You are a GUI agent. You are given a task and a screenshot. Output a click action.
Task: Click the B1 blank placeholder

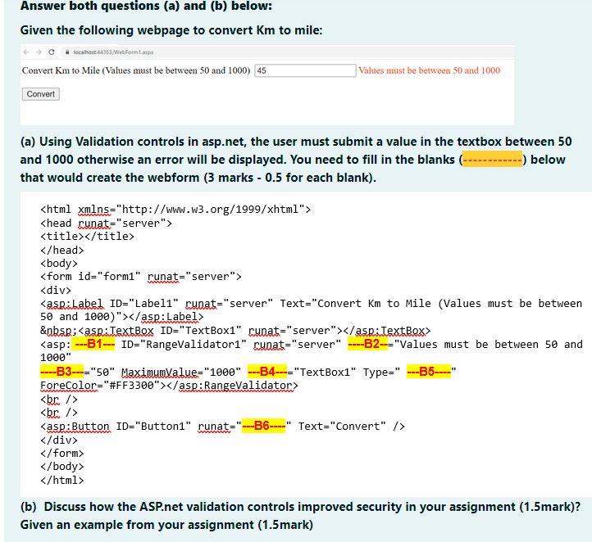(x=93, y=344)
